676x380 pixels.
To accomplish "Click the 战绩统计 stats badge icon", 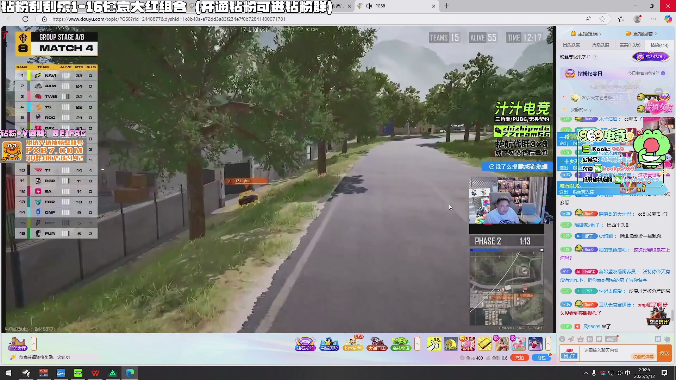I will (658, 318).
